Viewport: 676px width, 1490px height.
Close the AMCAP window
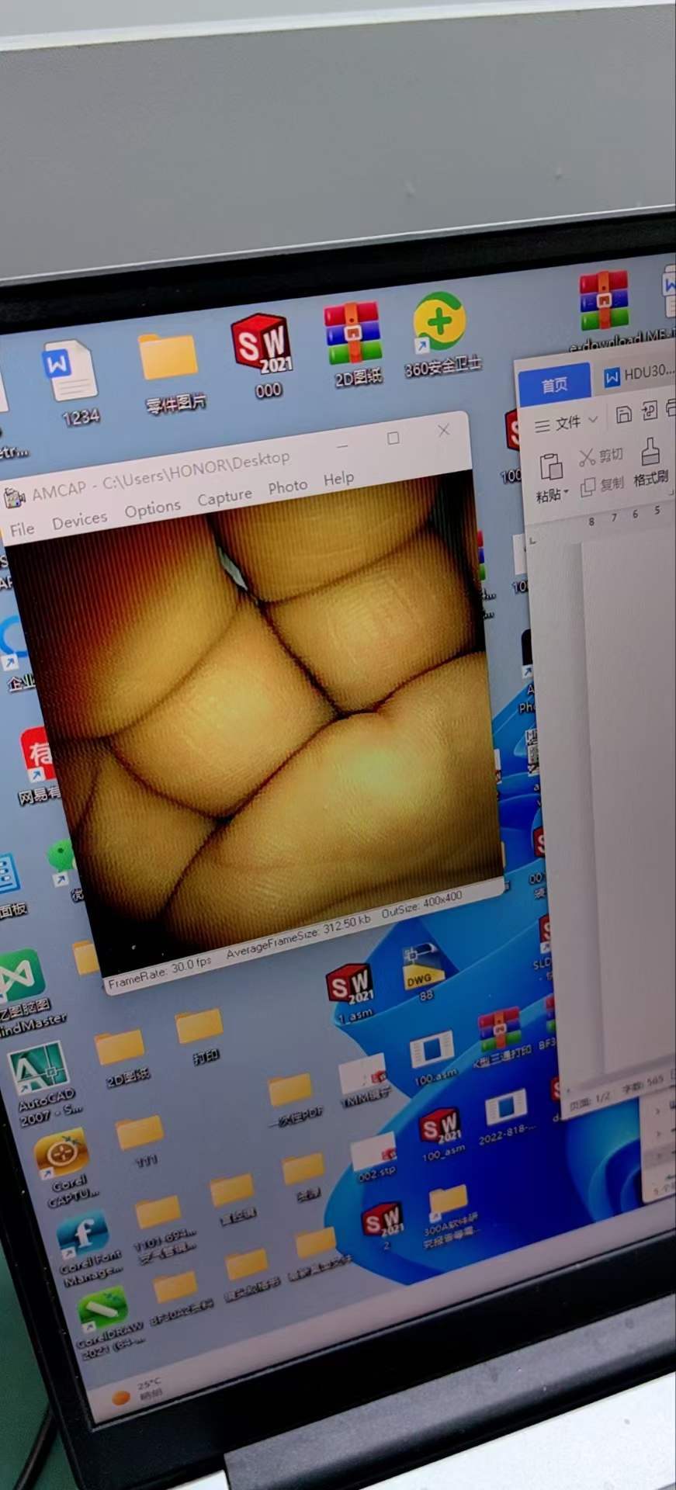[443, 429]
